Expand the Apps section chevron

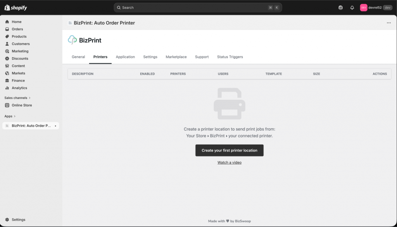tap(15, 116)
